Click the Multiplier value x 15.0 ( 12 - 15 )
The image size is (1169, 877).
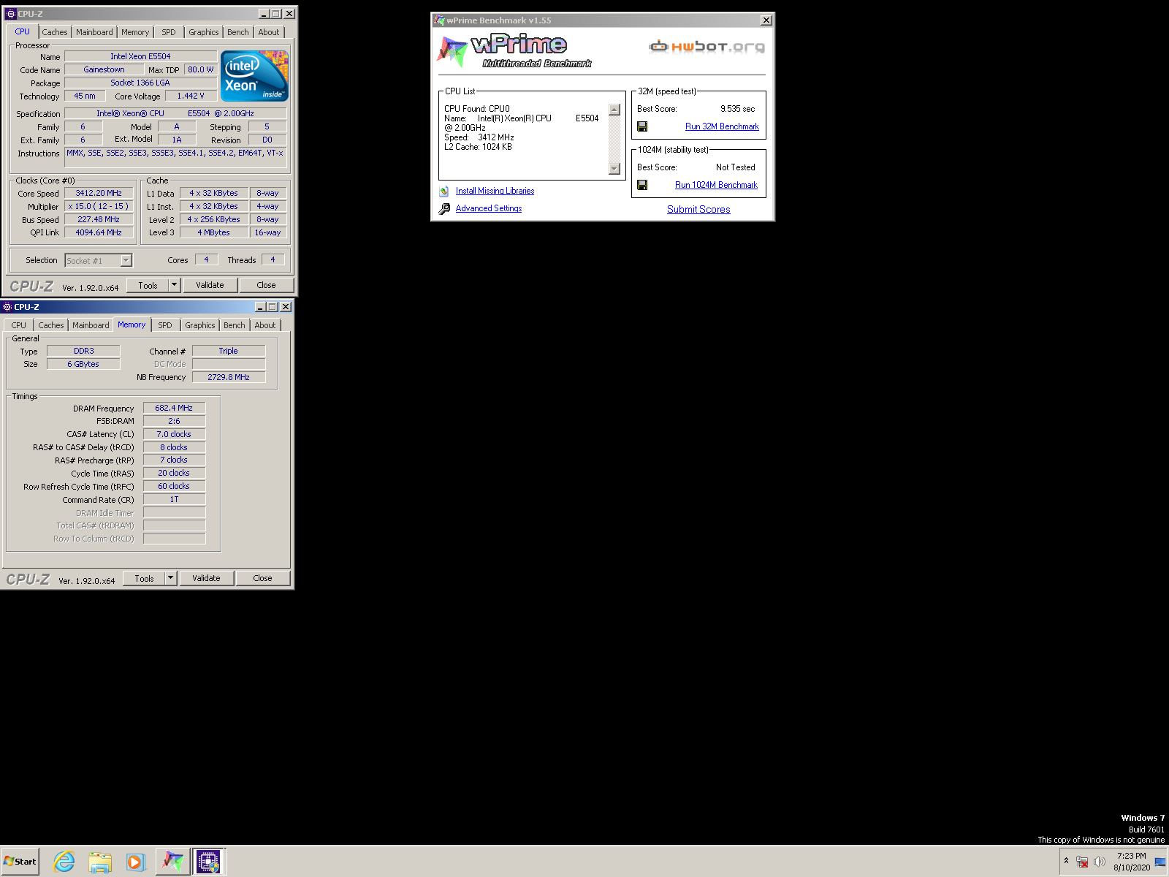coord(99,206)
